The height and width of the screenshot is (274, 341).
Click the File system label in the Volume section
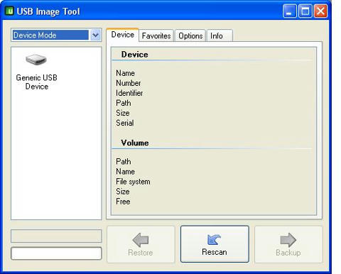coord(133,182)
